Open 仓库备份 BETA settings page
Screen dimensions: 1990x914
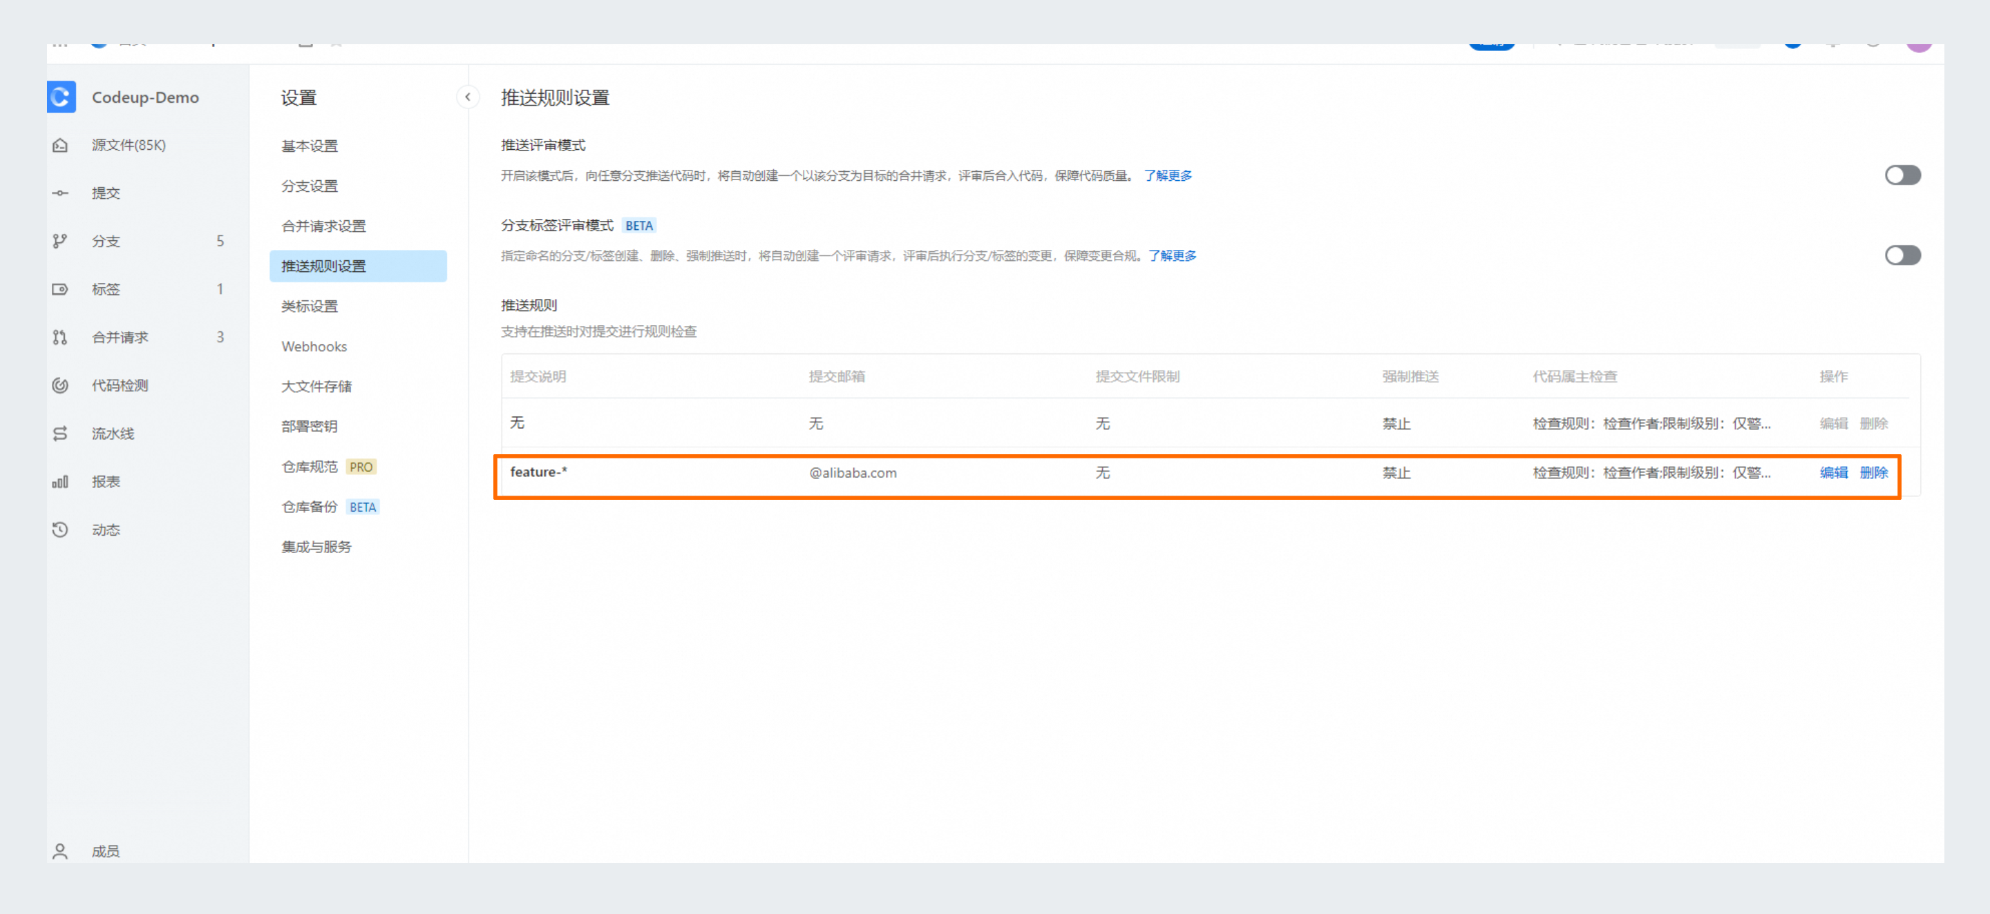[330, 507]
